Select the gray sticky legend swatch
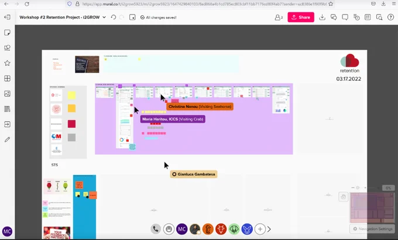398x240 pixels. point(71,138)
